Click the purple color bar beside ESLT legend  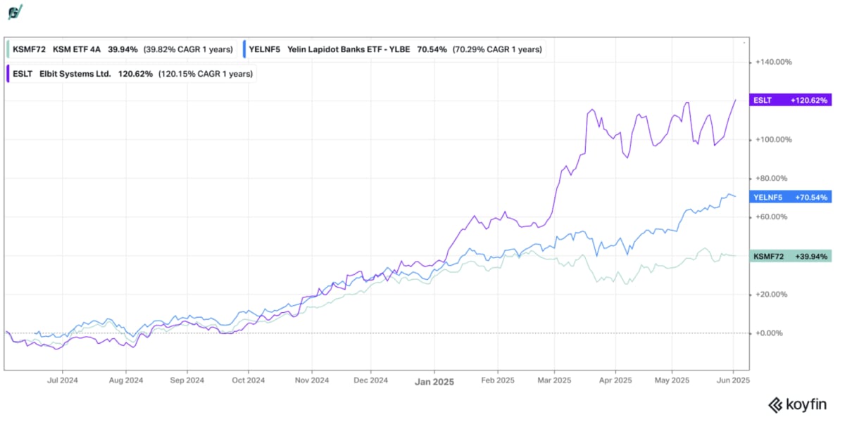tap(8, 74)
